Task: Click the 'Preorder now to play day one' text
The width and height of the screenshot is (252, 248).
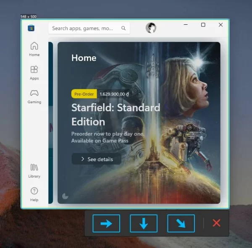Action: [108, 134]
